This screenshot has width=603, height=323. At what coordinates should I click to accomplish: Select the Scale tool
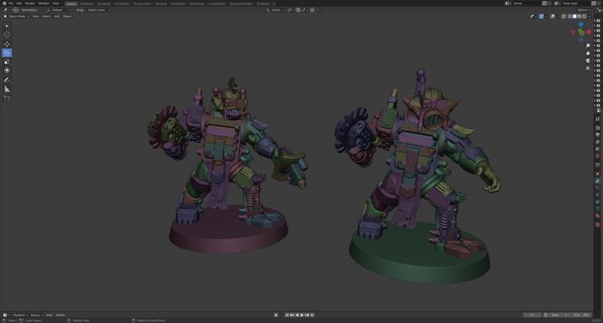pos(8,62)
